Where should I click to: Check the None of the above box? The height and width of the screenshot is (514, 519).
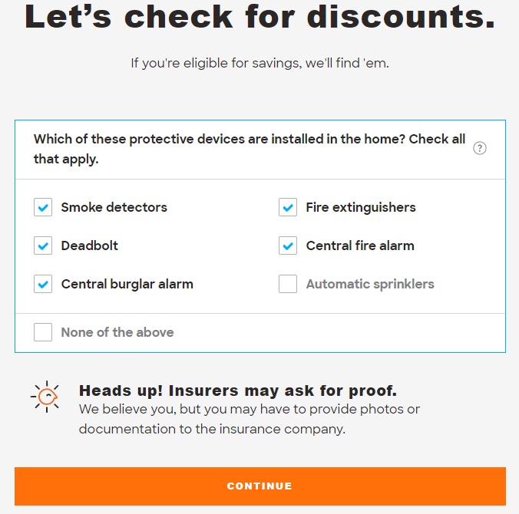[x=43, y=332]
